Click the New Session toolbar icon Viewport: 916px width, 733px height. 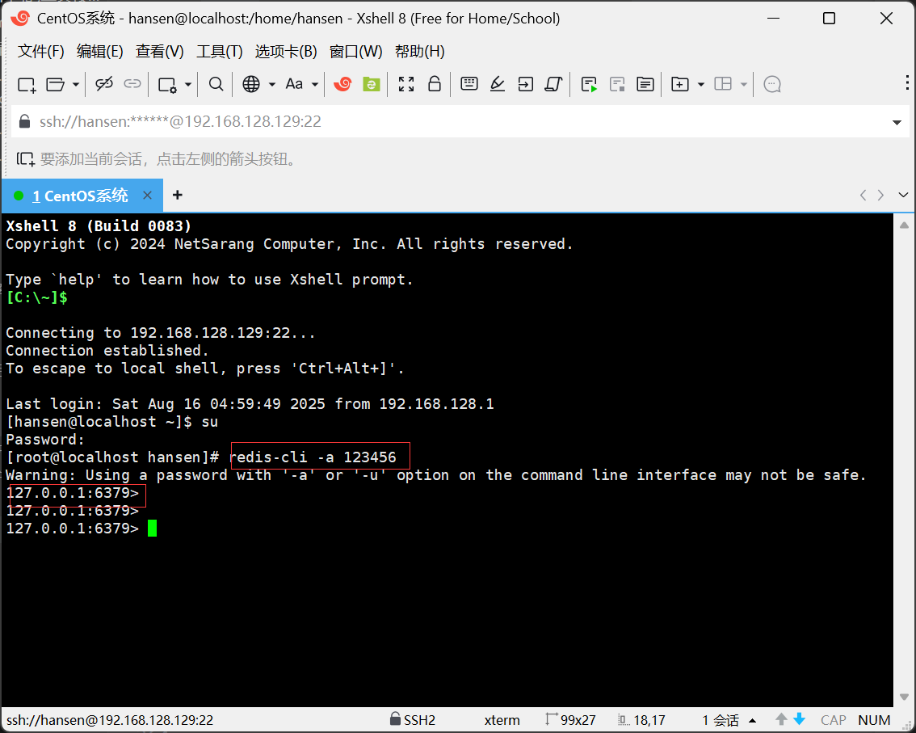point(27,84)
